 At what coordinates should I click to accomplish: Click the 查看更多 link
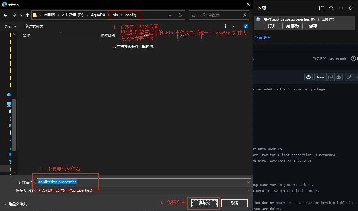coord(262,37)
